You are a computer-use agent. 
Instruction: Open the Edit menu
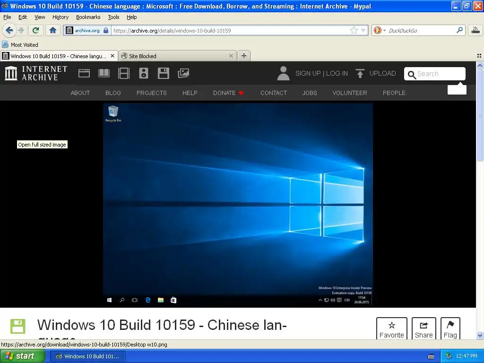point(23,17)
